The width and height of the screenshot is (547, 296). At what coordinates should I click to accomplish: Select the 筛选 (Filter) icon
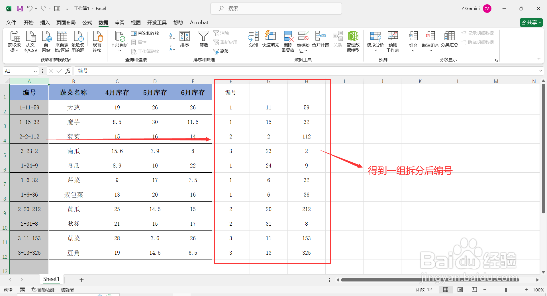pos(203,38)
